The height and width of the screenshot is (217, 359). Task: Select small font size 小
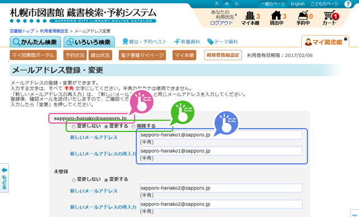point(237,4)
